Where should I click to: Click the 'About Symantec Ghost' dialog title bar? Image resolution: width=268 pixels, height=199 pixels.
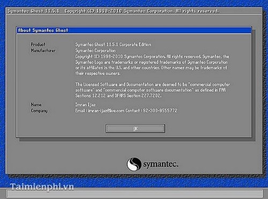(134, 30)
